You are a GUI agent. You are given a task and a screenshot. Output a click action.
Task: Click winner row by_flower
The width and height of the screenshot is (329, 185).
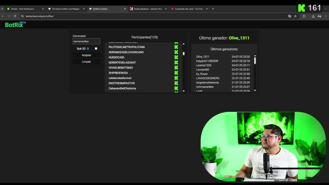click(x=223, y=74)
